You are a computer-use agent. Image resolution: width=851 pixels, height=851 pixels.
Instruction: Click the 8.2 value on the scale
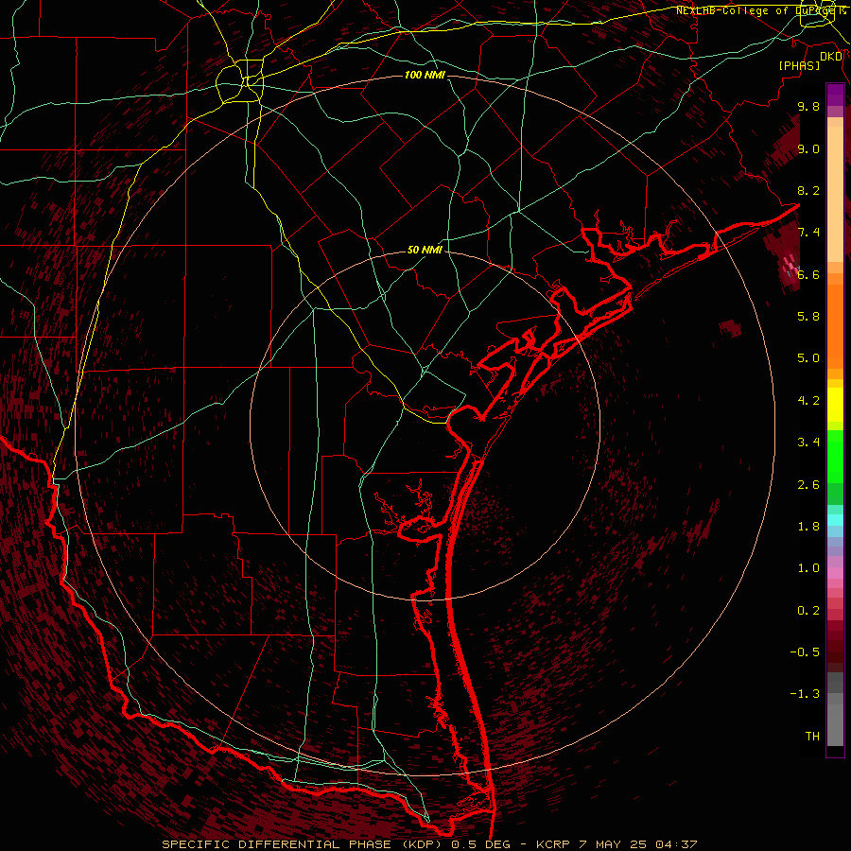click(808, 190)
